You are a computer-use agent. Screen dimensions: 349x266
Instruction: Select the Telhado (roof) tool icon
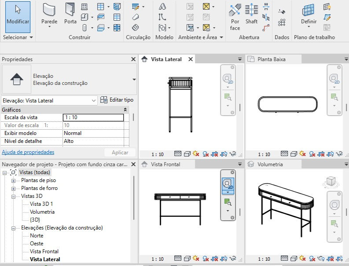pyautogui.click(x=101, y=7)
